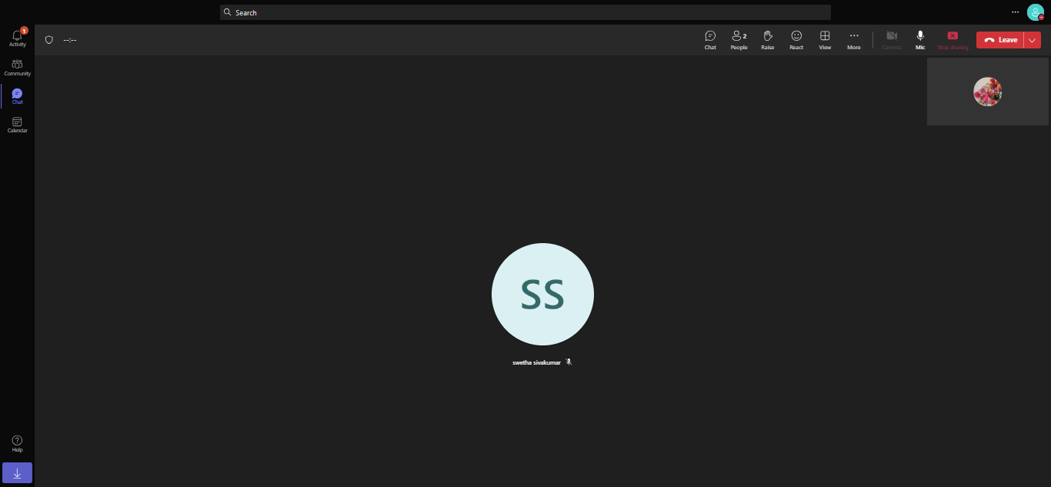The image size is (1051, 487).
Task: Leave the meeting
Action: click(999, 40)
